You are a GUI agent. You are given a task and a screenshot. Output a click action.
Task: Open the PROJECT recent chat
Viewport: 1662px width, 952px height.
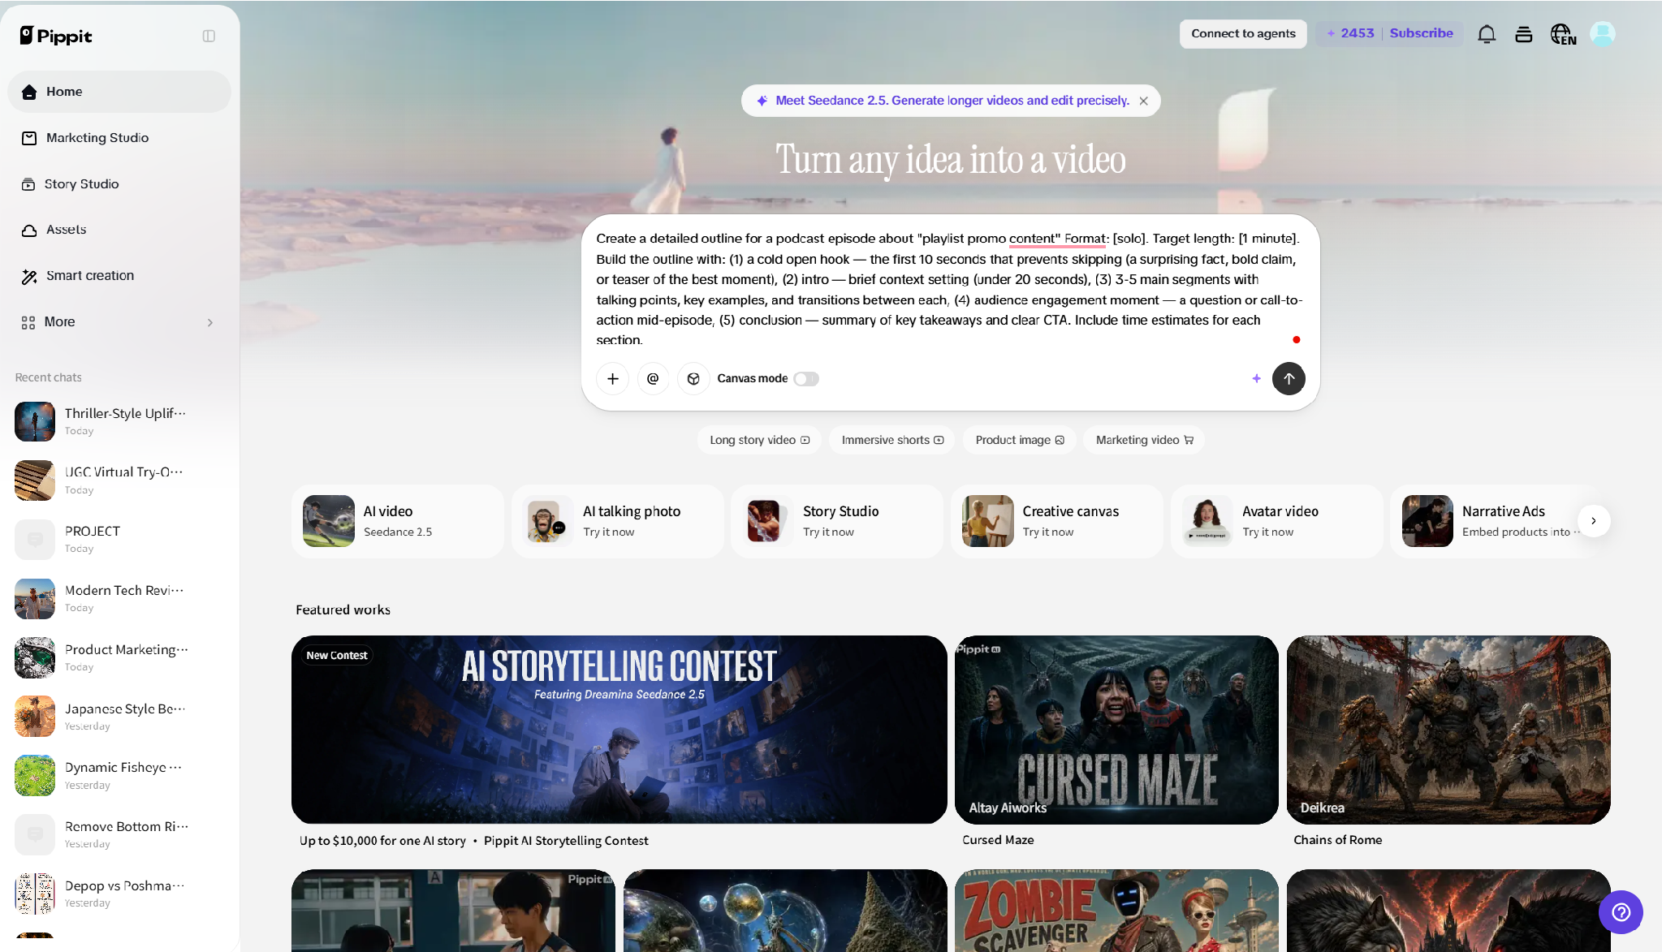click(119, 539)
